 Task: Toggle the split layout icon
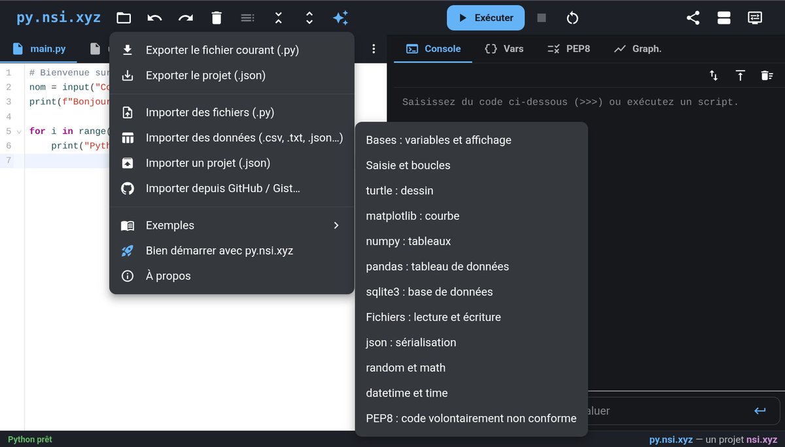(x=724, y=18)
